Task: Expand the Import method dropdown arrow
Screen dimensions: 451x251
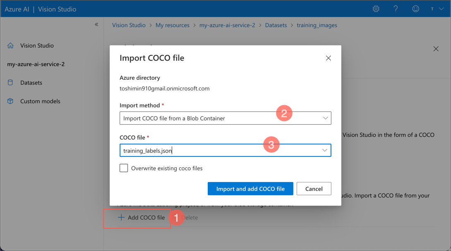Action: point(325,118)
